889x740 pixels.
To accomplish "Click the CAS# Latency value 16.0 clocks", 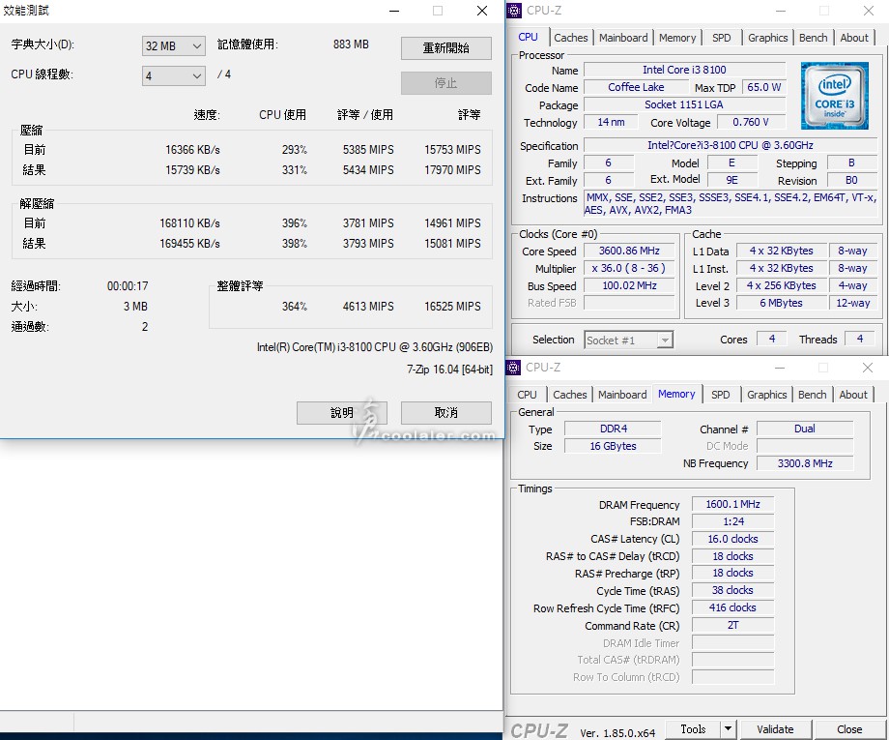I will 732,539.
